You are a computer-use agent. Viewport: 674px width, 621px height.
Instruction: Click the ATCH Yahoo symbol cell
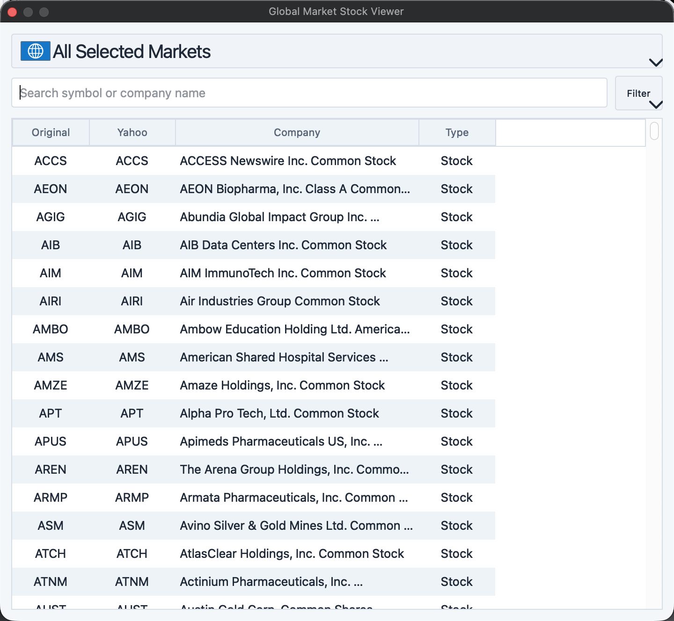point(132,554)
